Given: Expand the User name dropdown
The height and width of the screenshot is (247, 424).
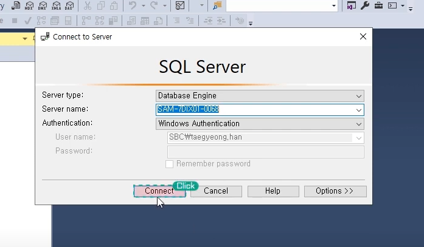Looking at the screenshot, I should 358,138.
